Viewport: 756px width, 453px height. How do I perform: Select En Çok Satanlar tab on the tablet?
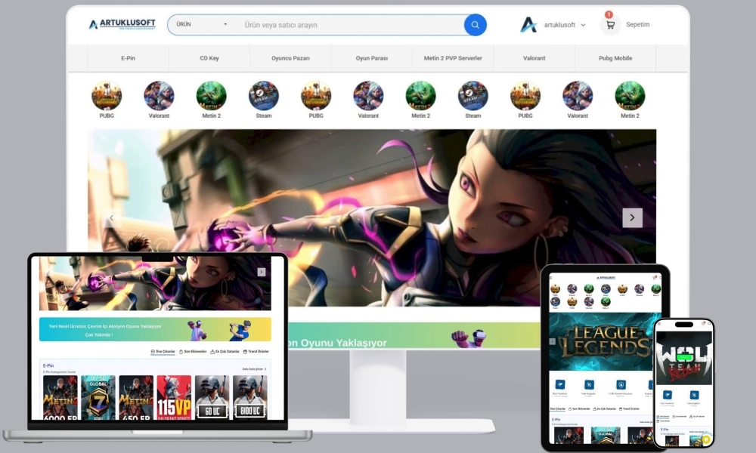coord(605,408)
